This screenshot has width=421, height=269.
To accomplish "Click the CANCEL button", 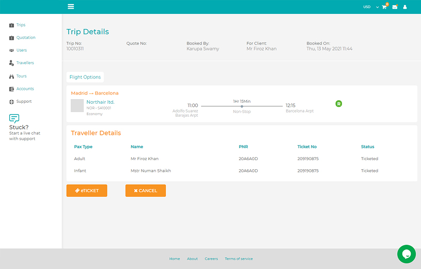I will 146,191.
